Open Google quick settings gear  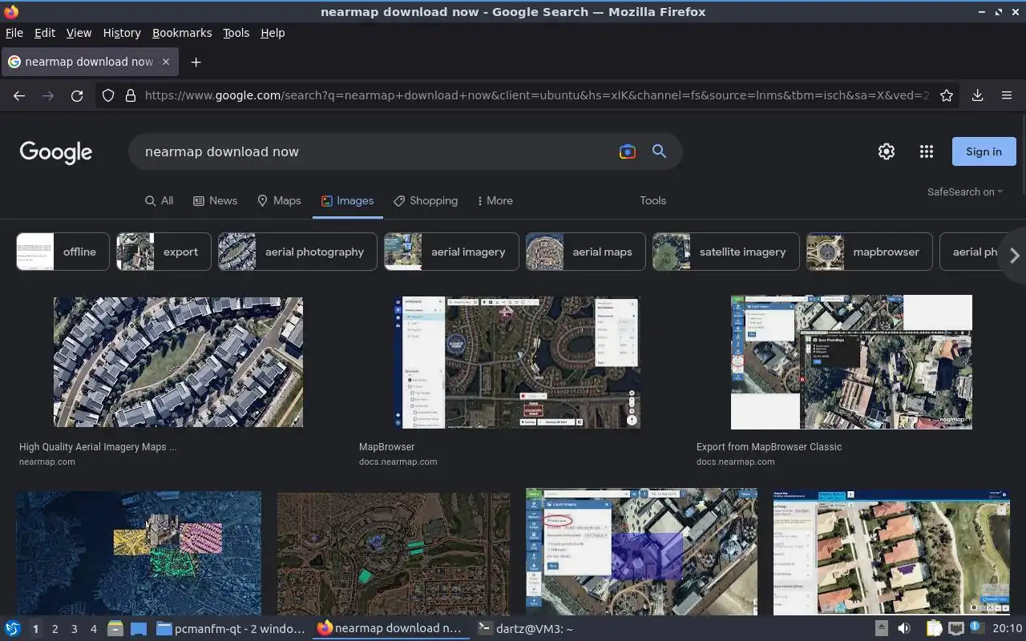pos(887,151)
